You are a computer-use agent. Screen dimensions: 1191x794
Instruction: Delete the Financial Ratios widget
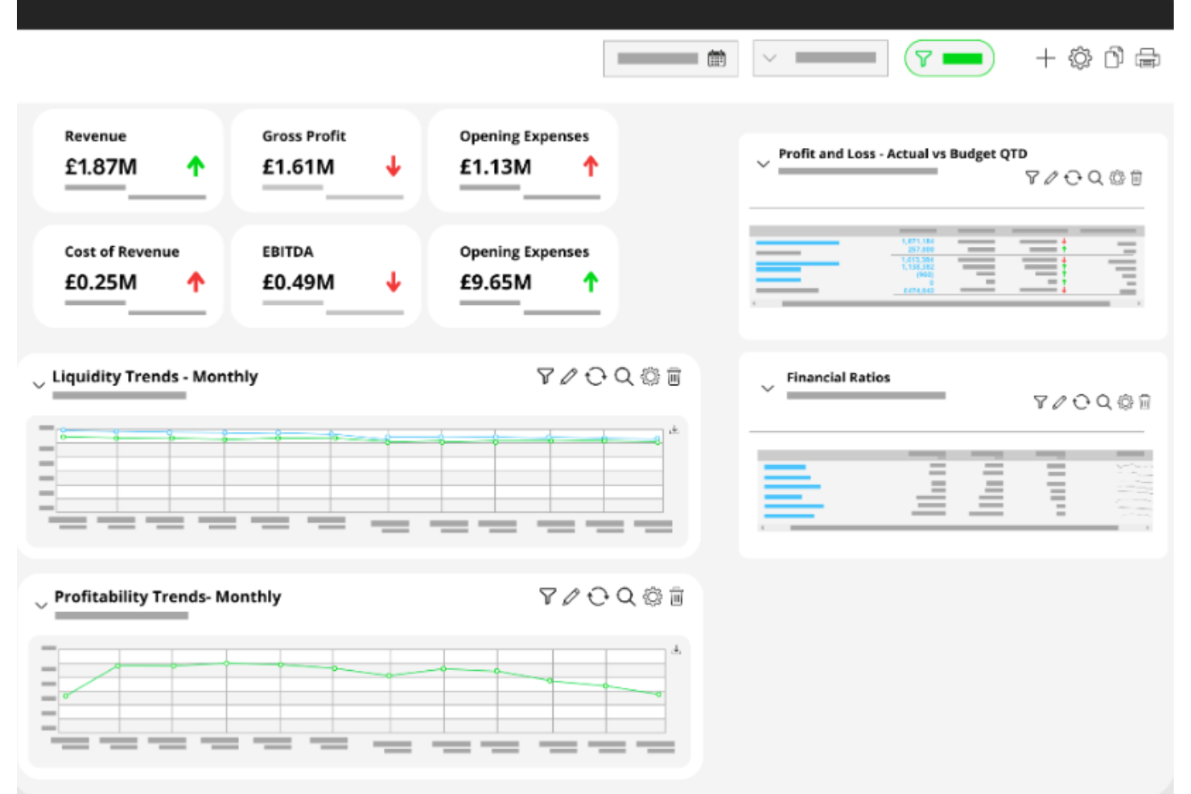point(1145,402)
